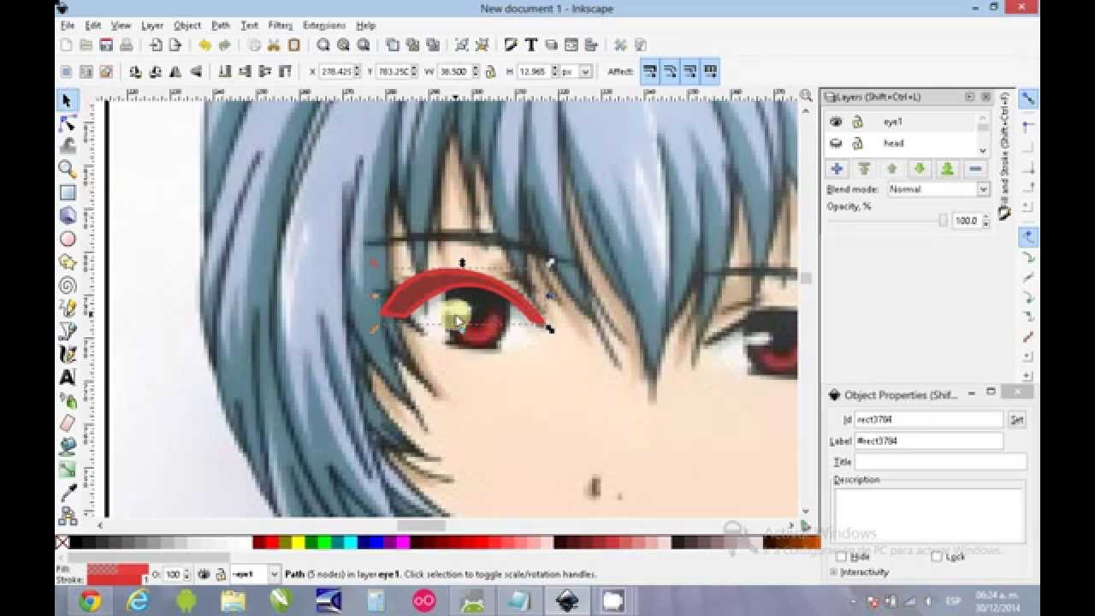
Task: Open the XML editor from the command bar
Action: pyautogui.click(x=552, y=44)
